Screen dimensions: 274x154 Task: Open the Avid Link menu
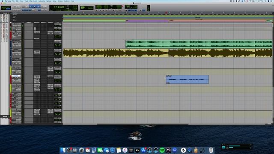coord(67,1)
